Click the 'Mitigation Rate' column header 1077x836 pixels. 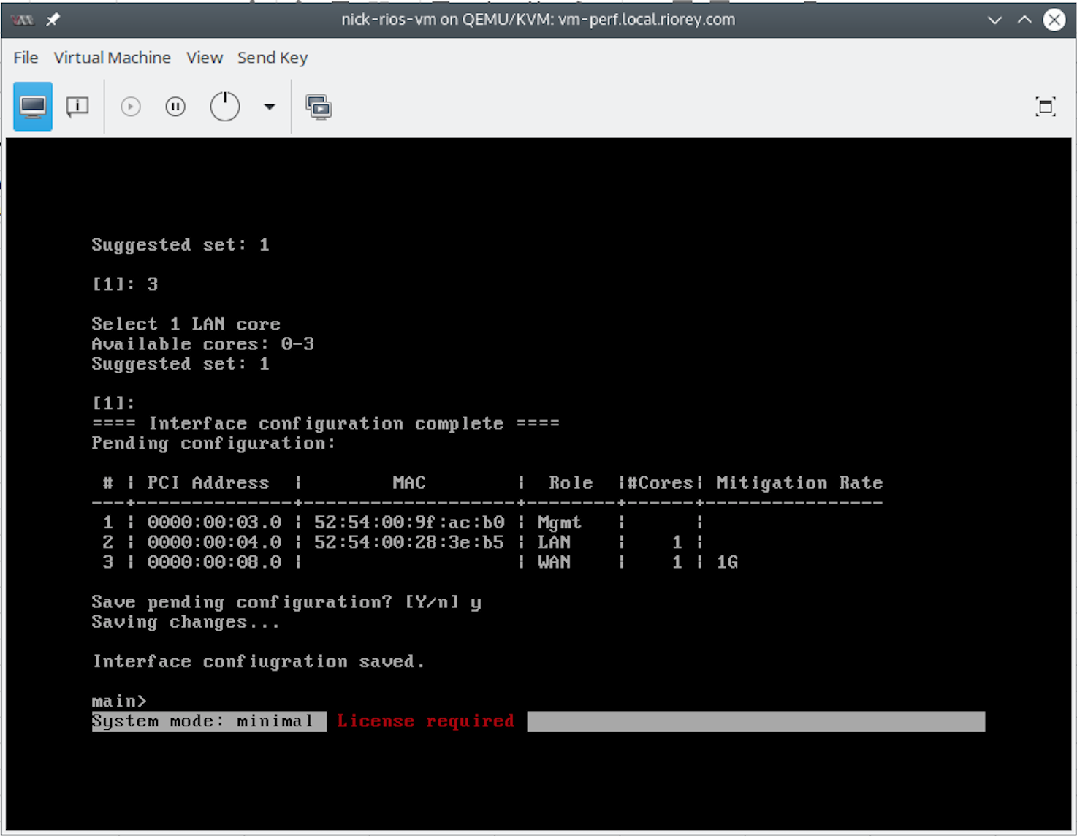click(799, 483)
